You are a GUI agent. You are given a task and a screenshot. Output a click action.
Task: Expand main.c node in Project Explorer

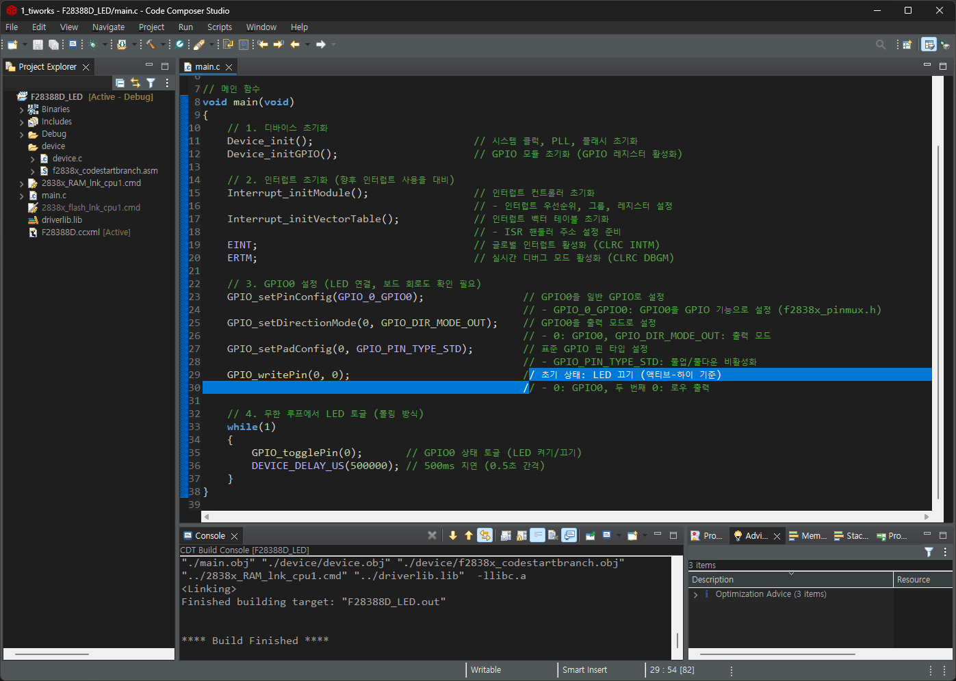coord(21,196)
